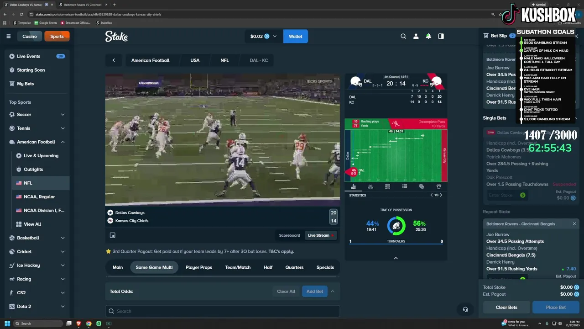Open the balance currency dropdown
This screenshot has height=329, width=584.
[x=275, y=37]
